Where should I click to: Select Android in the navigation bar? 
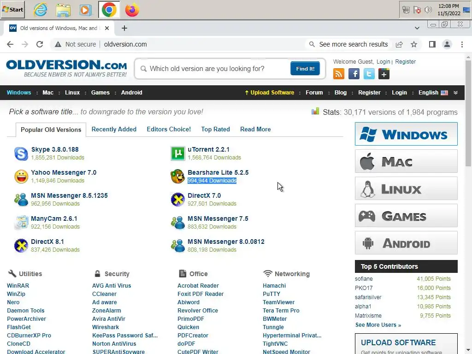(131, 93)
